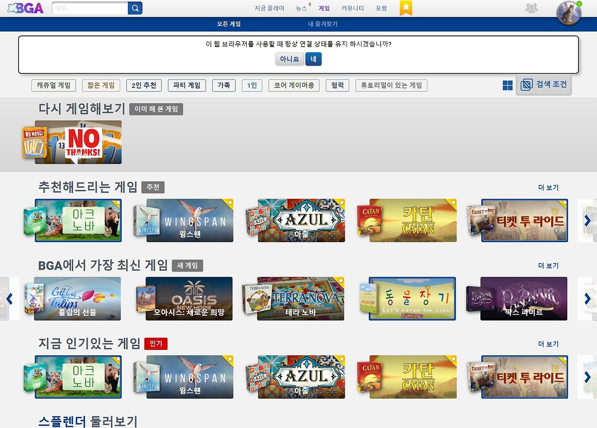Open the 검색 조건 search filter panel
Image resolution: width=597 pixels, height=428 pixels.
544,85
